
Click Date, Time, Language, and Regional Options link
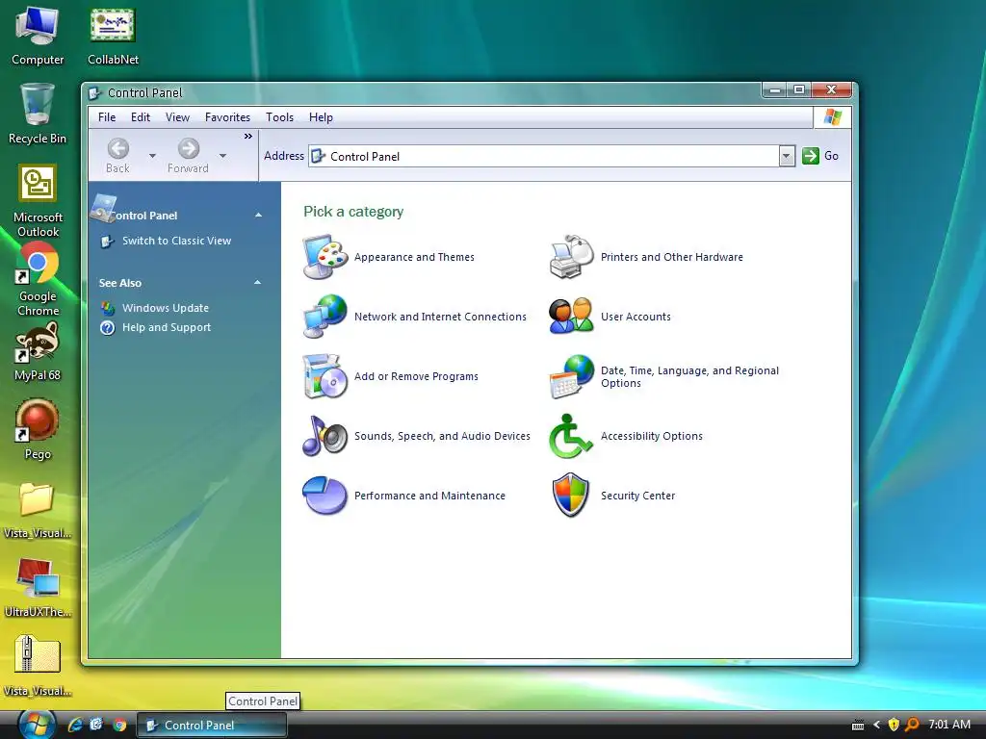[689, 377]
